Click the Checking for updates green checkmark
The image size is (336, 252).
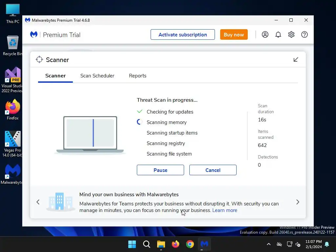tap(139, 112)
